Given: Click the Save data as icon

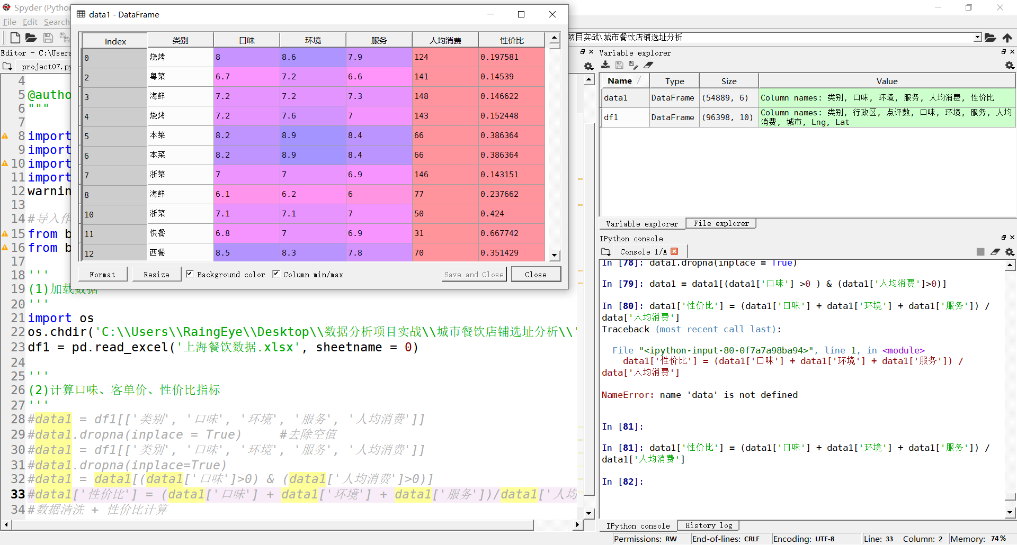Looking at the screenshot, I should (633, 65).
